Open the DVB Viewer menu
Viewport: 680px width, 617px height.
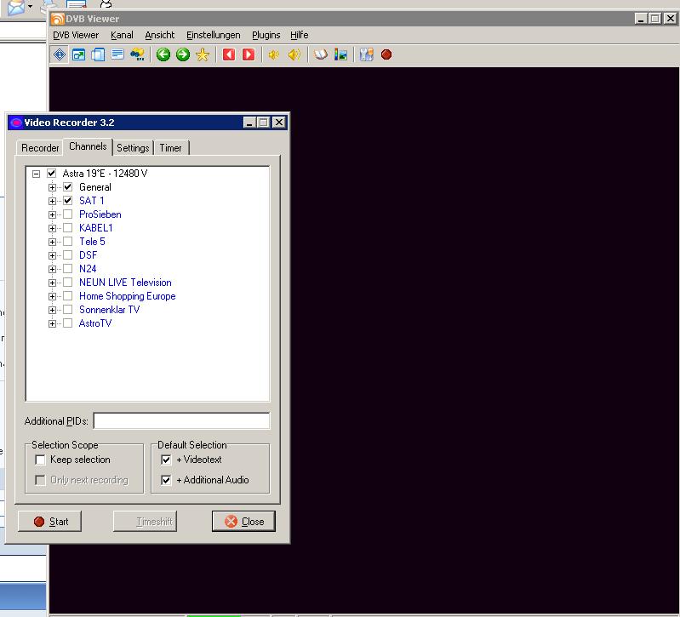tap(76, 35)
